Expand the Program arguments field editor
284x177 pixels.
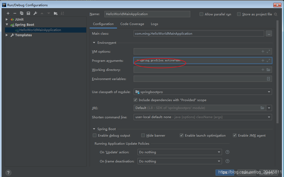point(268,60)
